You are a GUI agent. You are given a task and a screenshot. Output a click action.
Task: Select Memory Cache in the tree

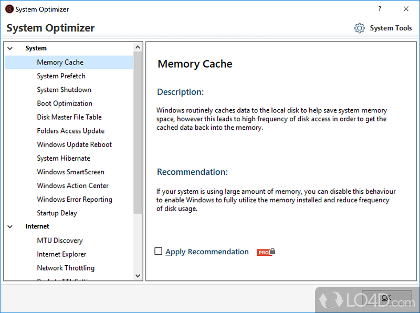(69, 62)
